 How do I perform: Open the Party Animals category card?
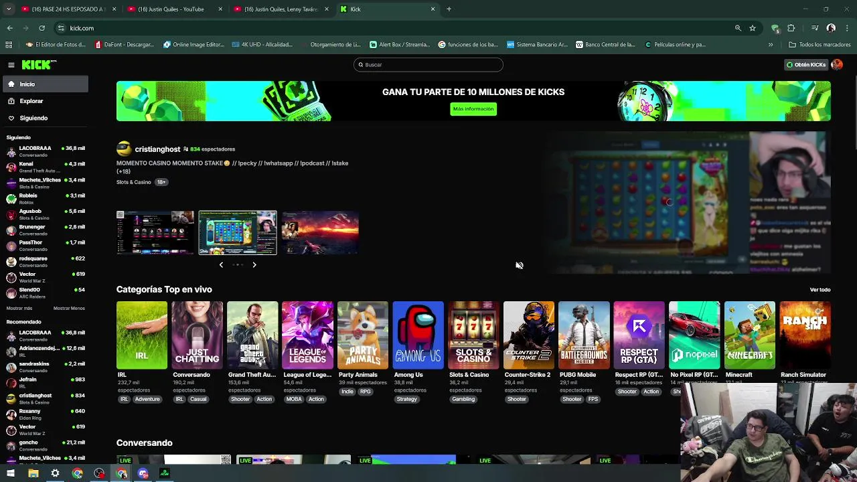(x=363, y=335)
